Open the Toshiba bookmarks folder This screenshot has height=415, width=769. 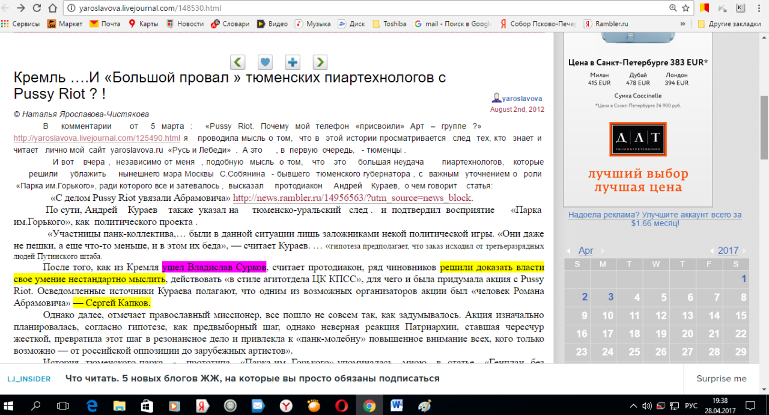[x=389, y=24]
